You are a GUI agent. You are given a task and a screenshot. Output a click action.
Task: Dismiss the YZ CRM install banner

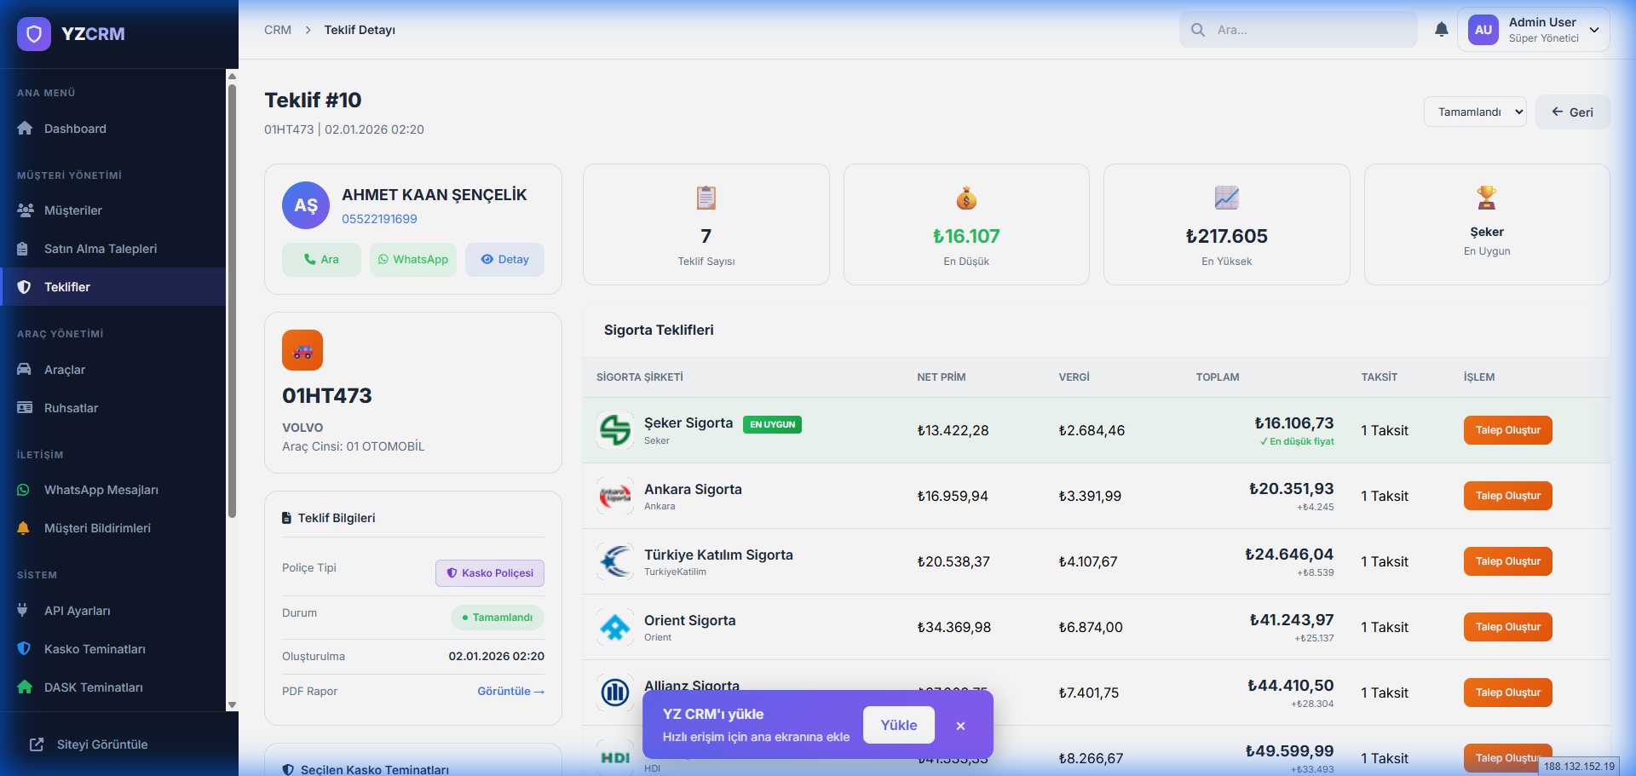960,726
